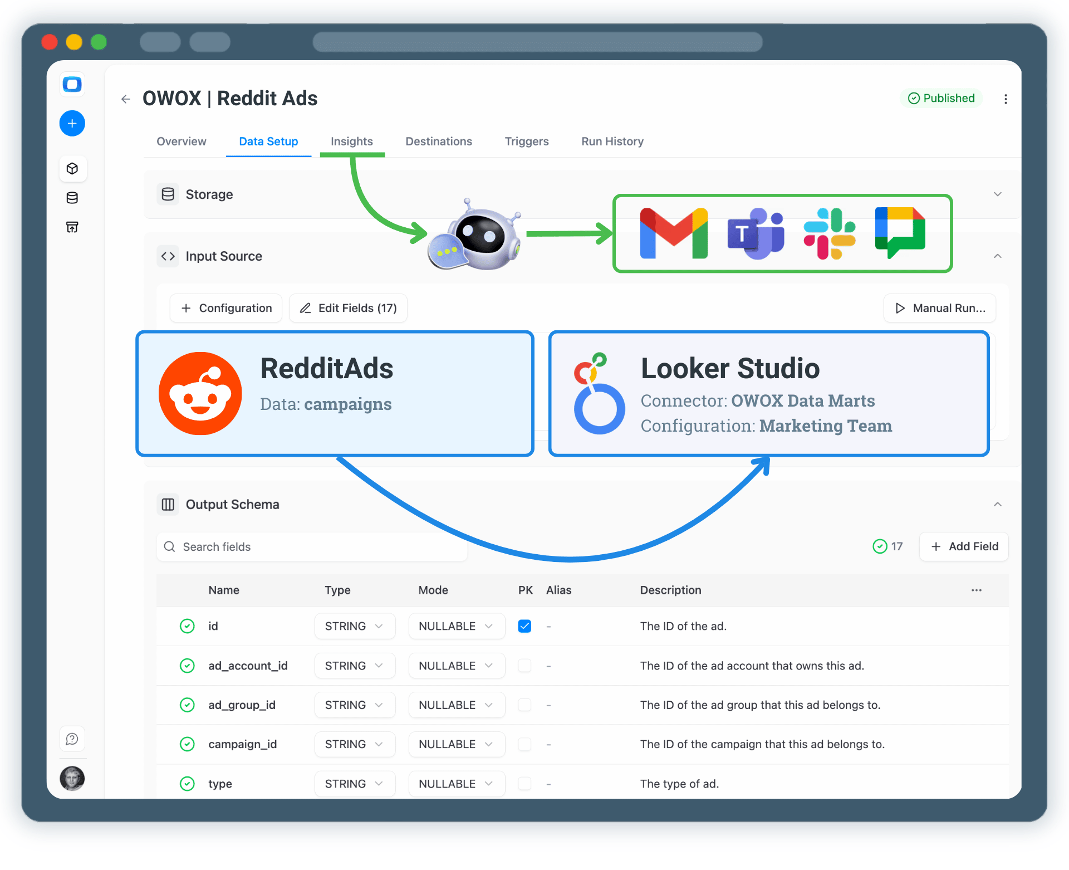This screenshot has width=1069, height=870.
Task: Enable PK for the campaign_id row
Action: coord(524,744)
